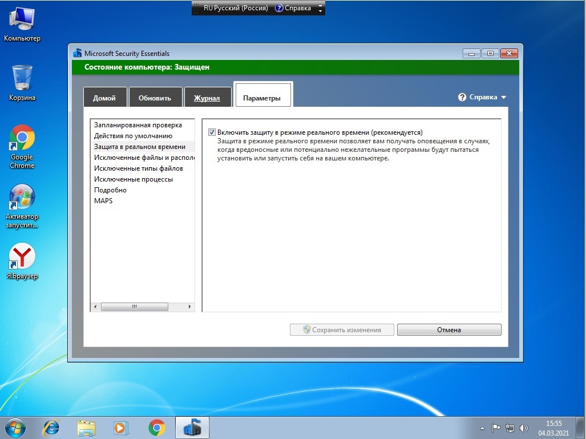This screenshot has width=586, height=439.
Task: Maximize the Security Essentials window
Action: tap(490, 54)
